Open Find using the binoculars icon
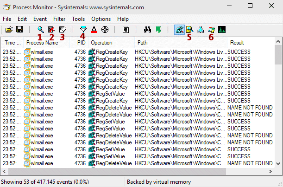 point(147,30)
